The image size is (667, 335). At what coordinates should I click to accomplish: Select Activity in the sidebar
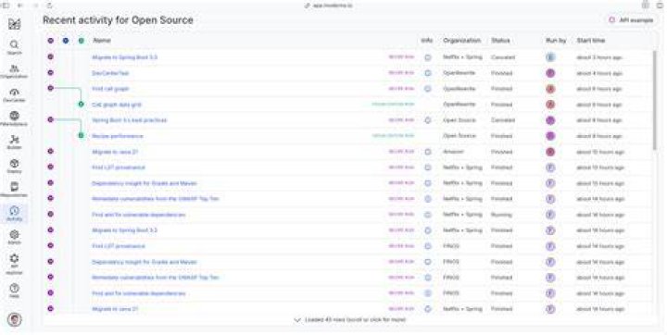[14, 214]
